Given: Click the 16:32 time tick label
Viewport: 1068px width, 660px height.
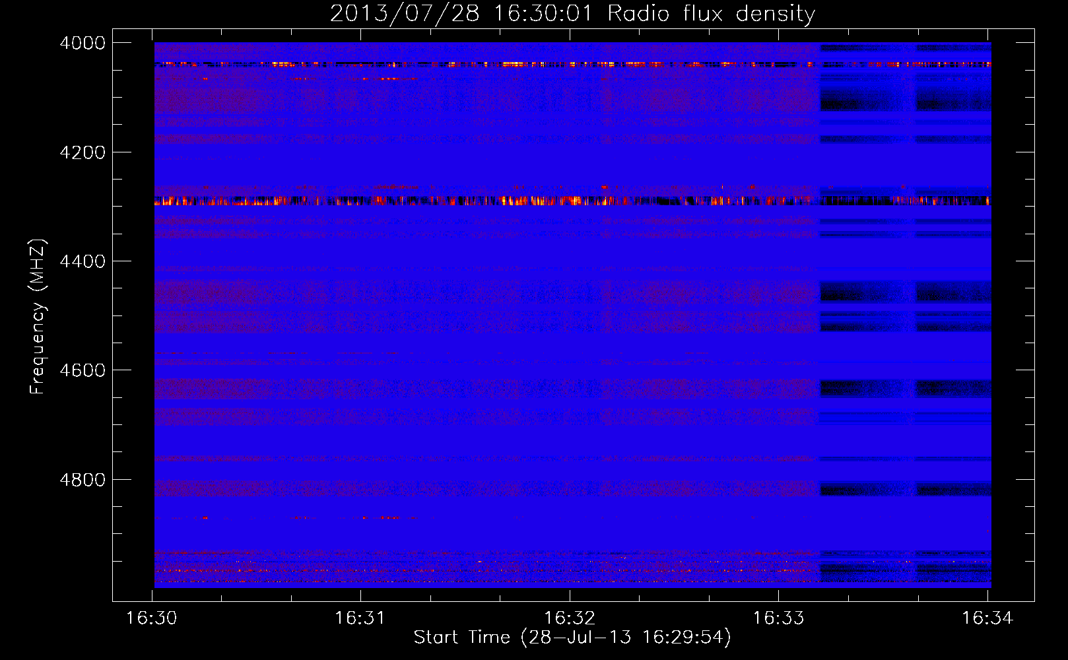Looking at the screenshot, I should point(569,618).
